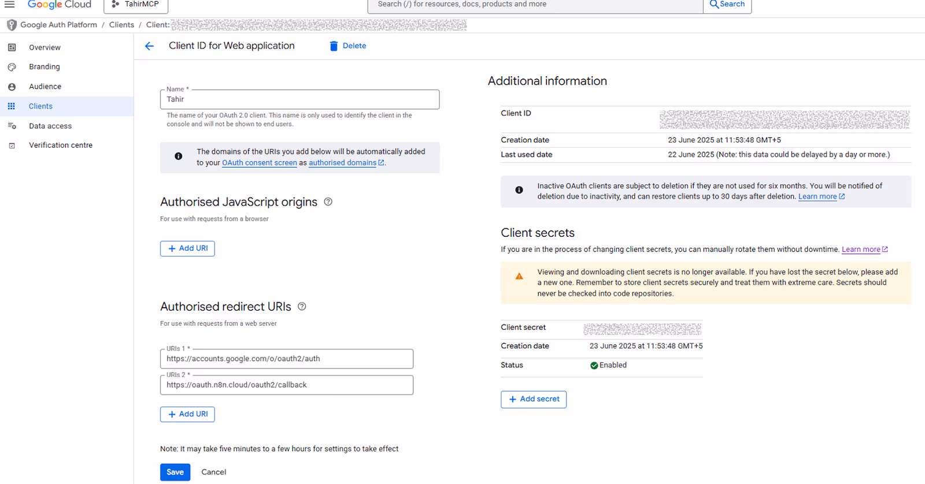Click the Data access icon

point(12,126)
